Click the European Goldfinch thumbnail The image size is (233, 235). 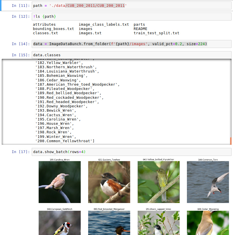pos(60,223)
